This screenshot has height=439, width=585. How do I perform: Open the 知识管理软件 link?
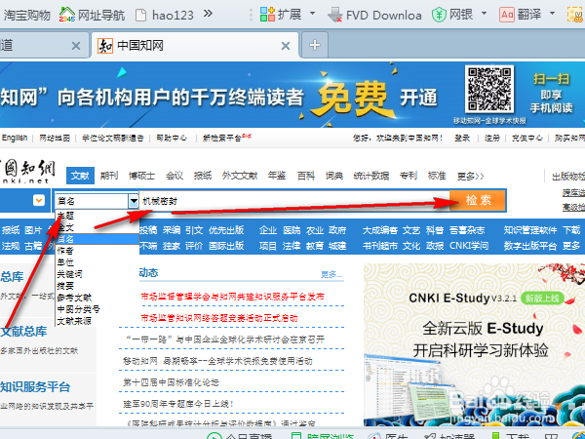pyautogui.click(x=530, y=230)
